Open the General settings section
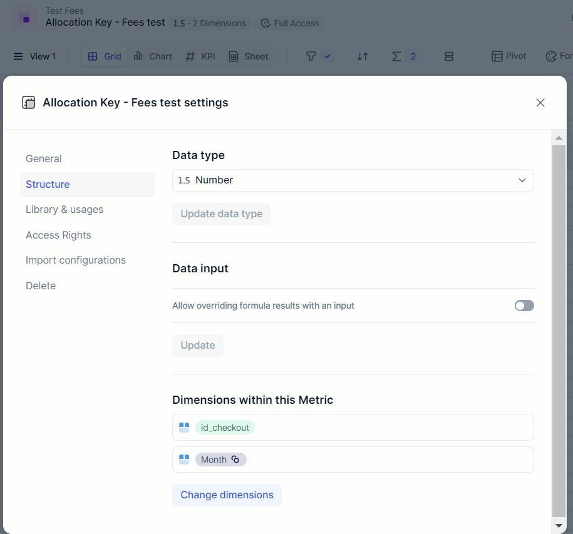573x534 pixels. (x=43, y=158)
